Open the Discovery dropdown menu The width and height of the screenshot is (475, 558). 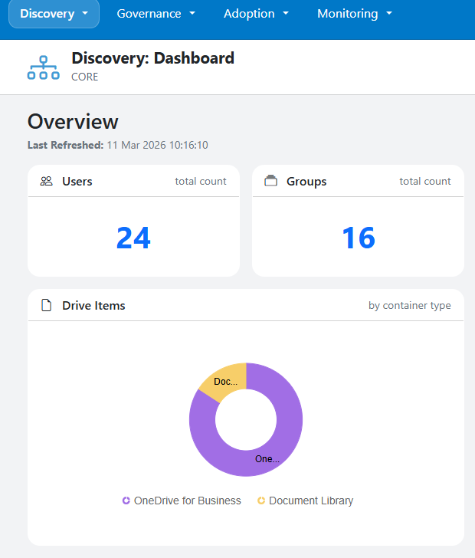click(54, 14)
